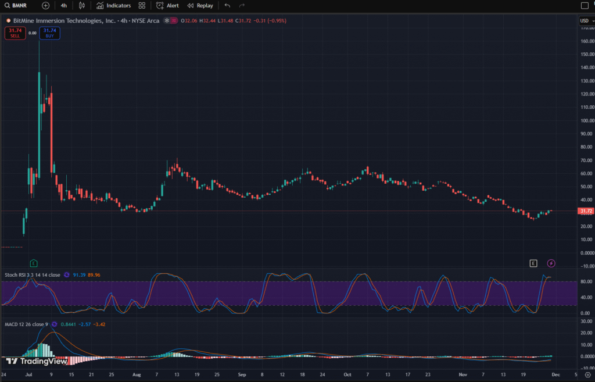Viewport: 595px width, 382px height.
Task: Click the 31.74 SELL button
Action: tap(15, 33)
